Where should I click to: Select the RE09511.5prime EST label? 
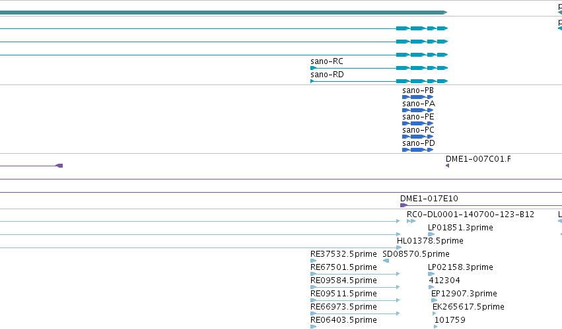[x=343, y=294]
